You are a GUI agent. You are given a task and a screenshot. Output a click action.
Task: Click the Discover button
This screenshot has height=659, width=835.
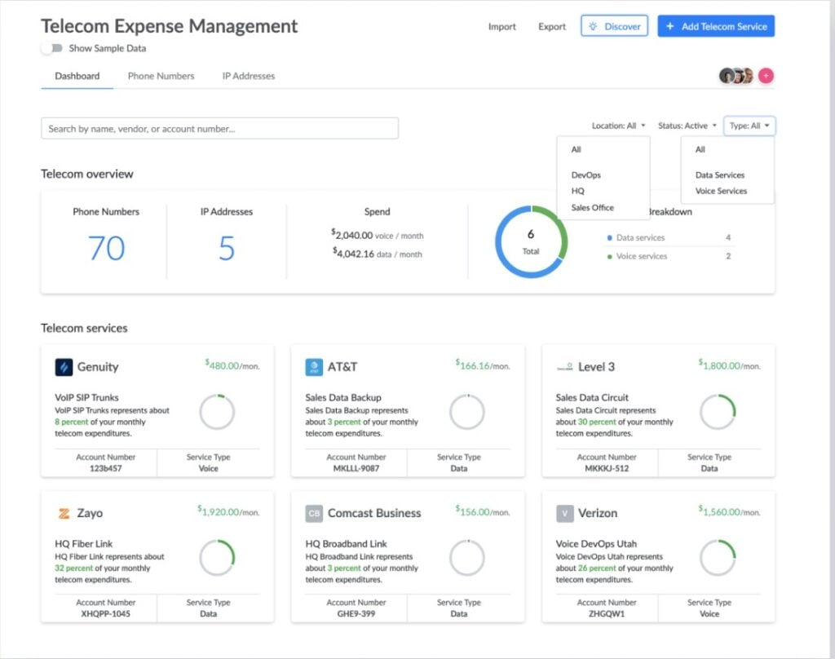pos(615,26)
